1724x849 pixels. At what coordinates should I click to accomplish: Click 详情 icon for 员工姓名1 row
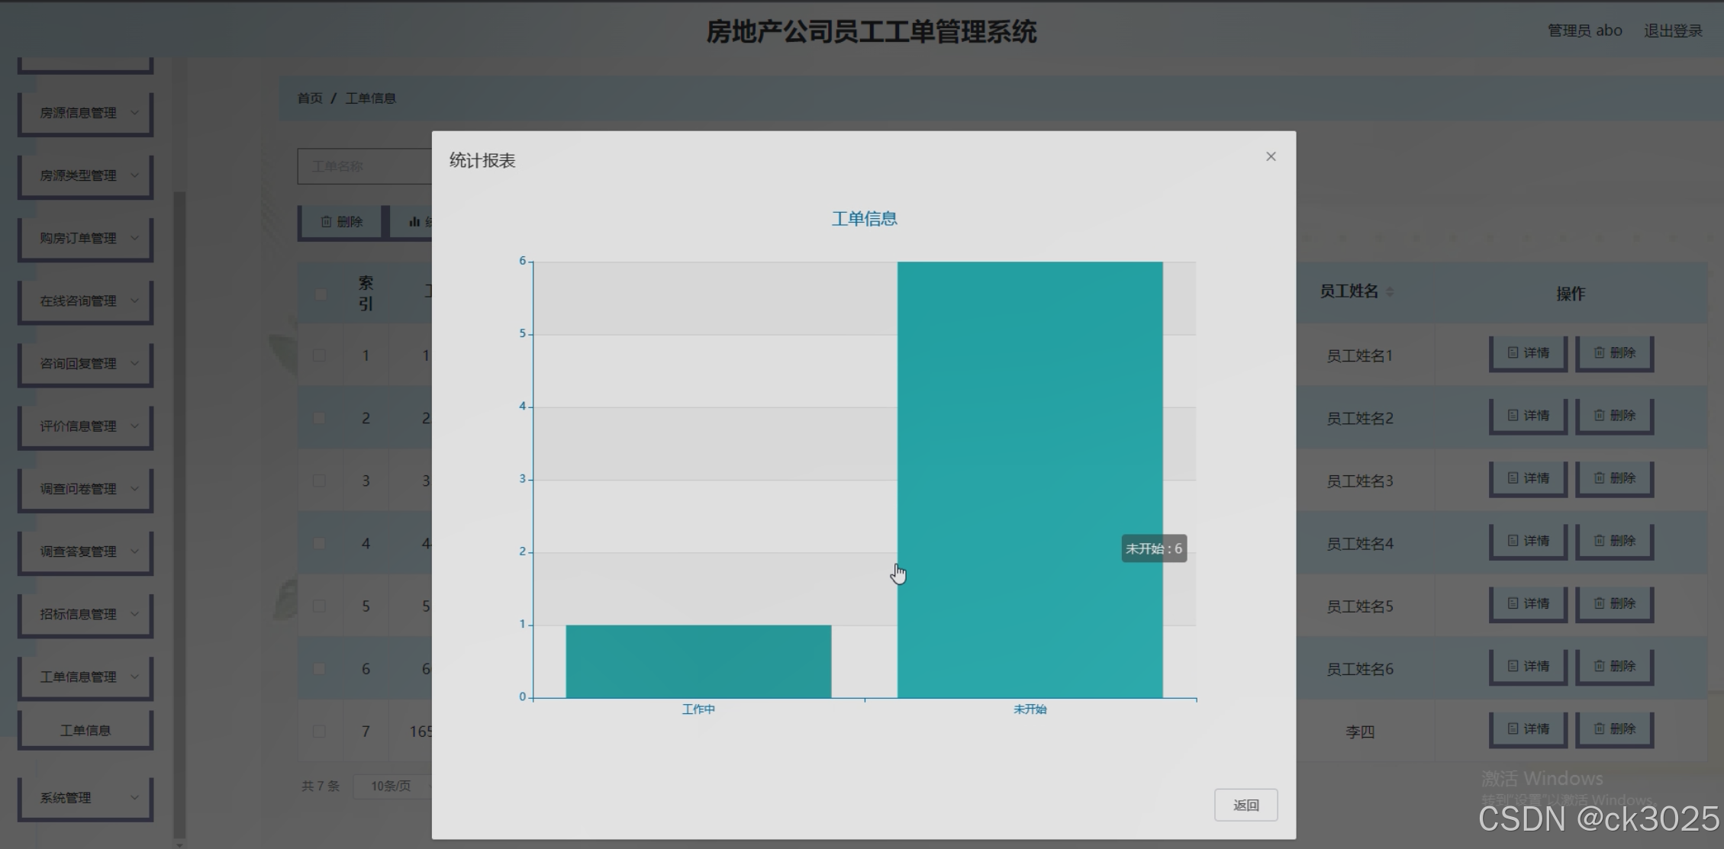pyautogui.click(x=1513, y=352)
